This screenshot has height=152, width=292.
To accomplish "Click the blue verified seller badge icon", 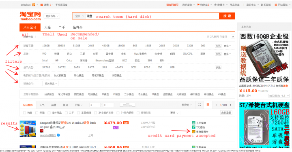I will tap(58, 135).
